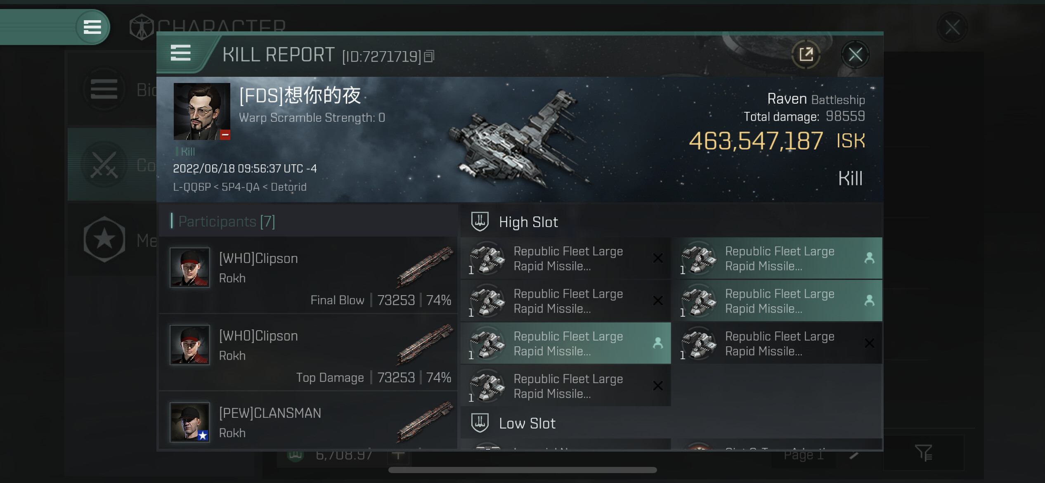
Task: Open Clipson's Final Blow participant entry
Action: [308, 275]
